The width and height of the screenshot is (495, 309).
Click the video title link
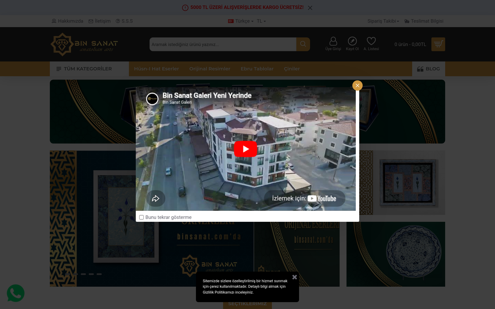click(207, 95)
